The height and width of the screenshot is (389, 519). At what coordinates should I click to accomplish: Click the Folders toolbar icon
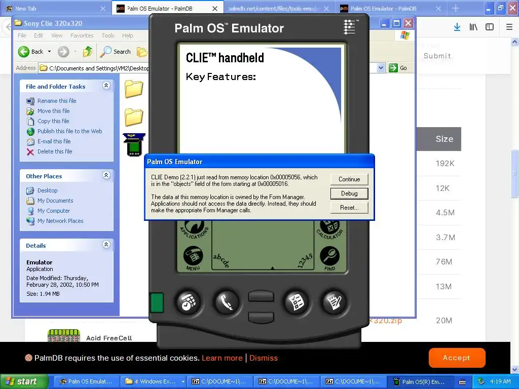point(142,52)
